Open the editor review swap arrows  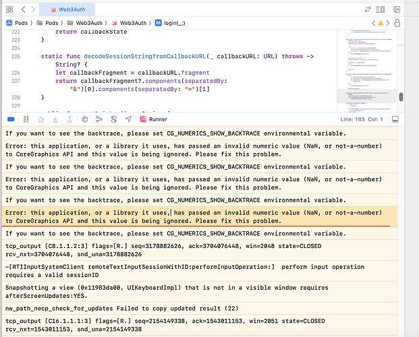[368, 9]
